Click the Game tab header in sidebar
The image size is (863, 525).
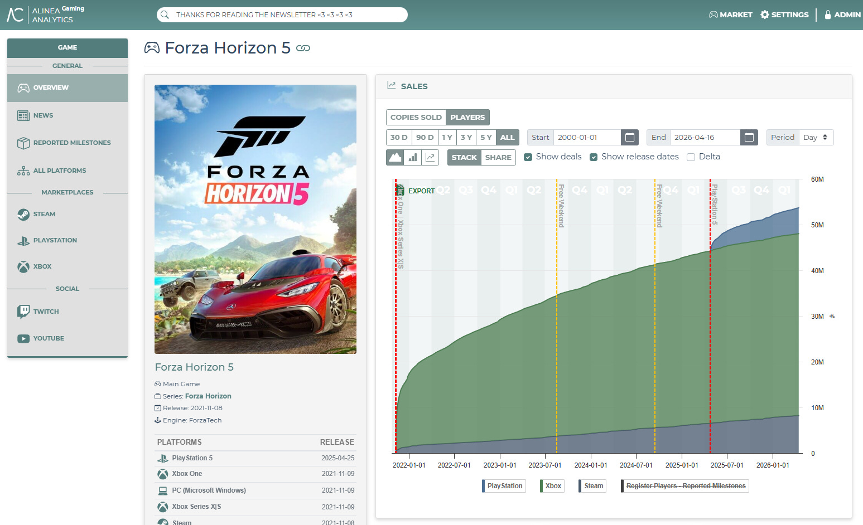[x=68, y=48]
